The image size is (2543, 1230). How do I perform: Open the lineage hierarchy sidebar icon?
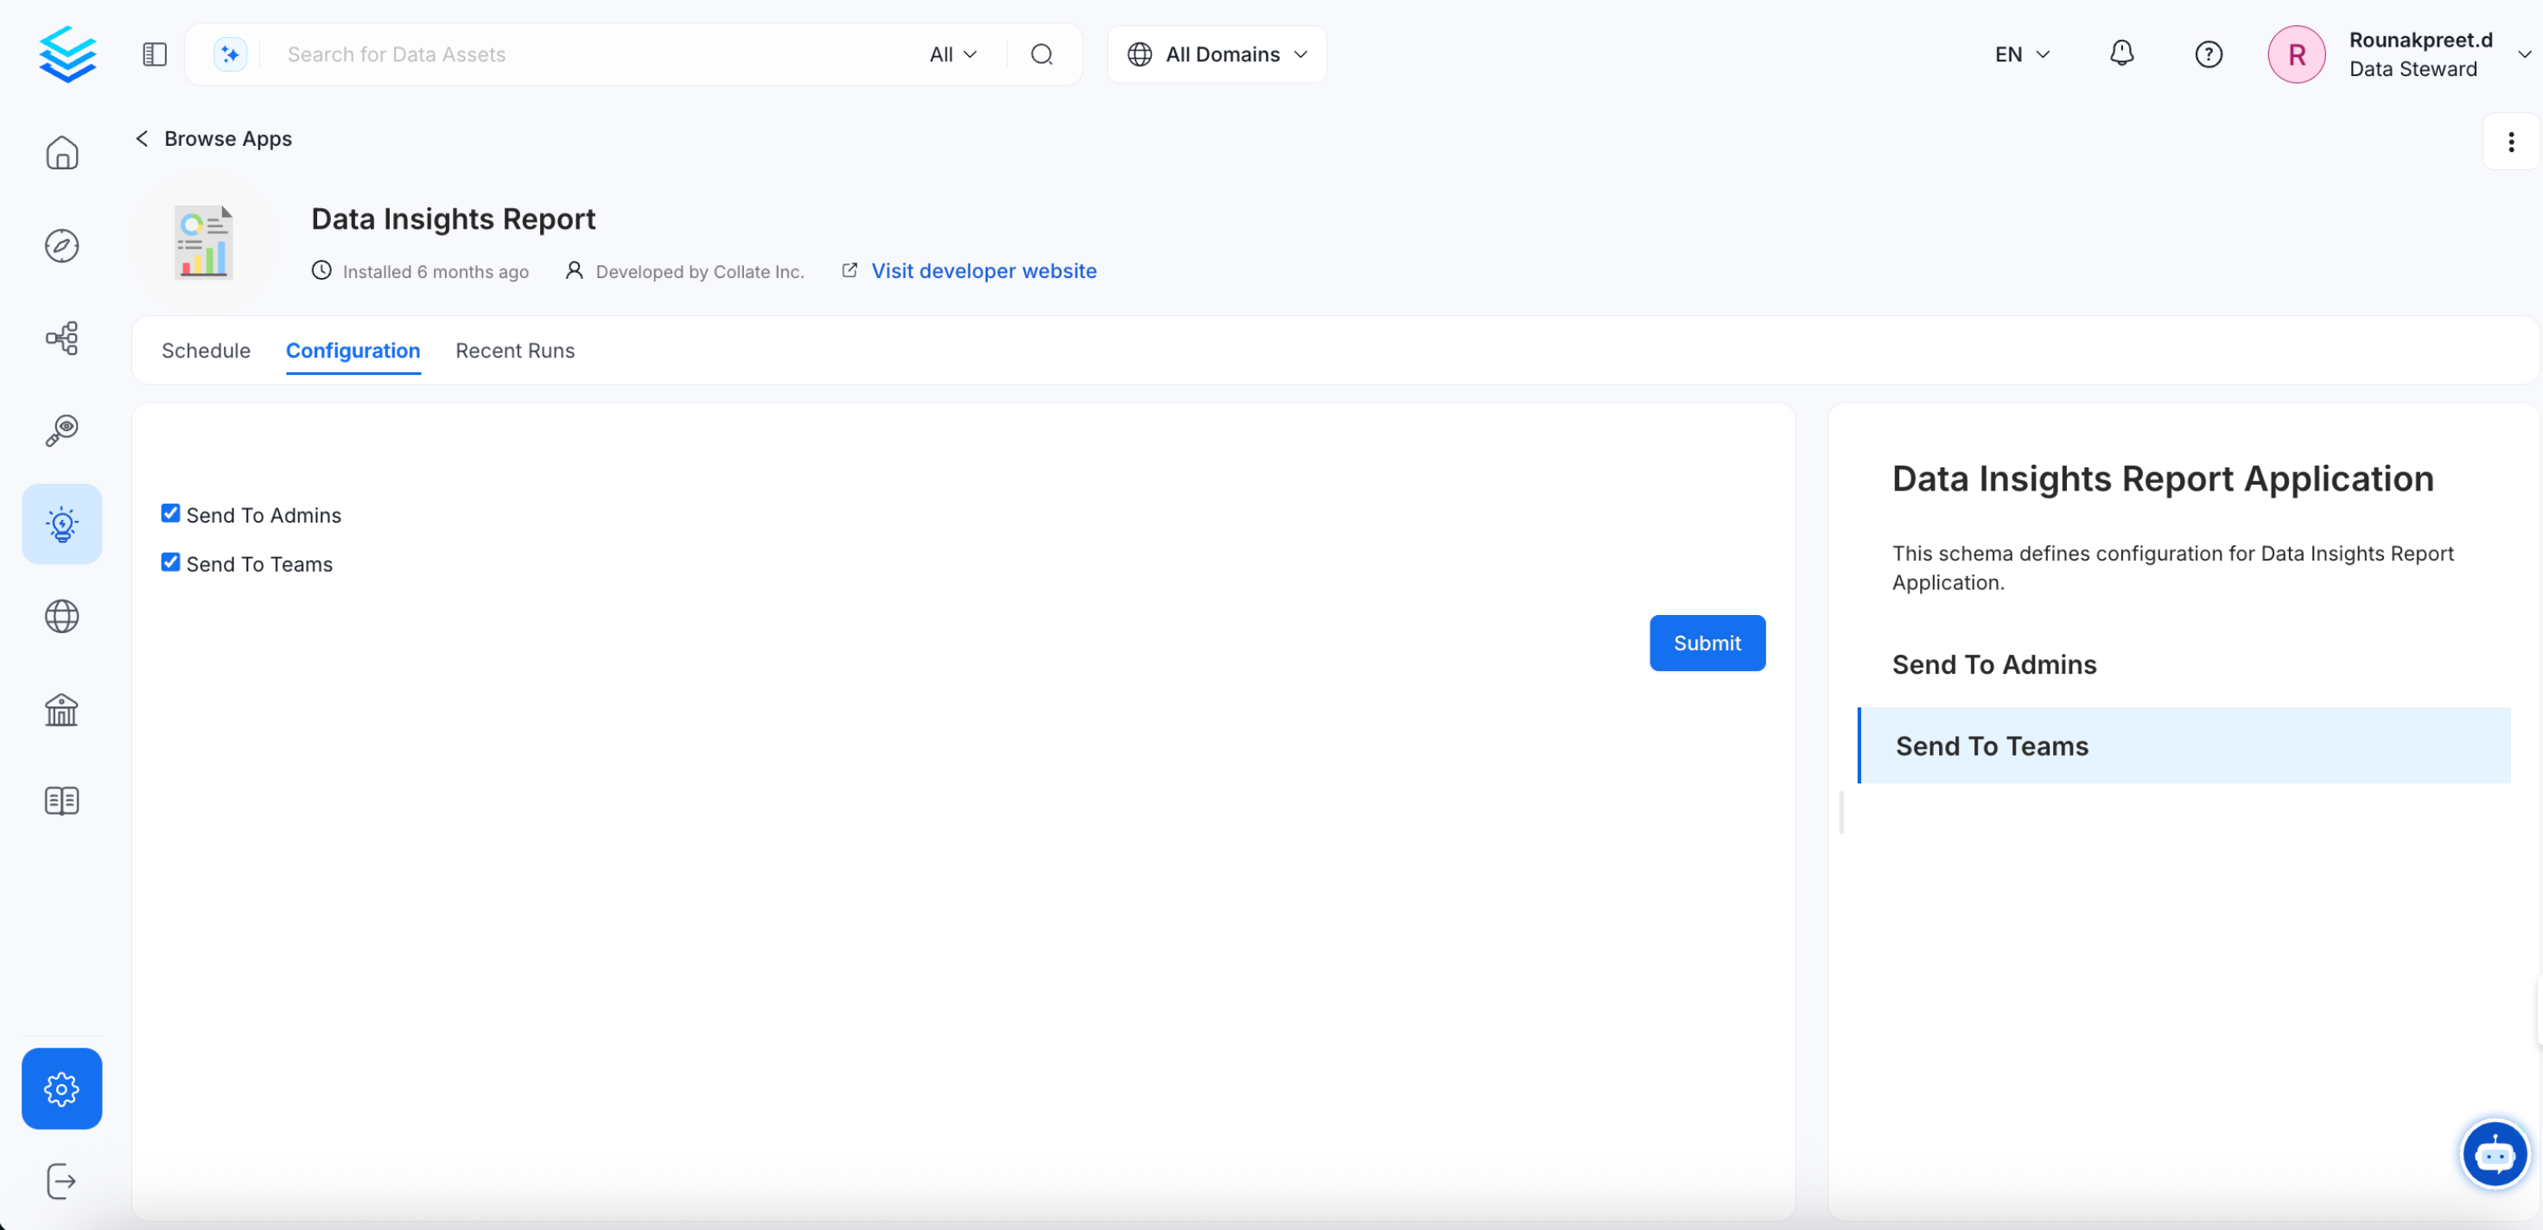pyautogui.click(x=61, y=339)
